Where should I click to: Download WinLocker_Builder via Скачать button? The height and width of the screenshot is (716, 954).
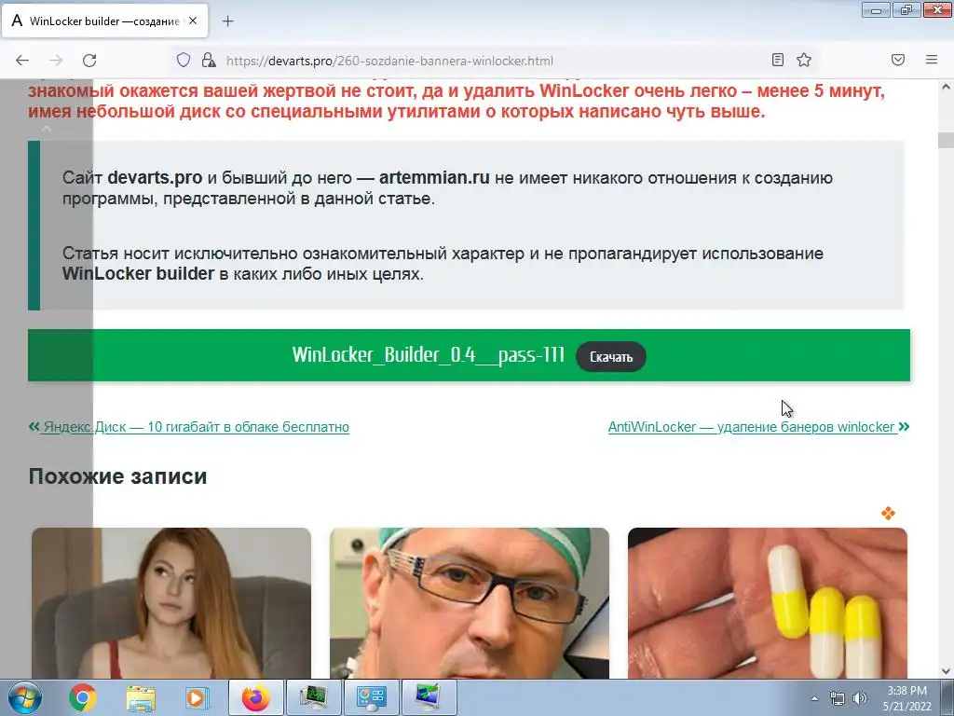tap(611, 357)
